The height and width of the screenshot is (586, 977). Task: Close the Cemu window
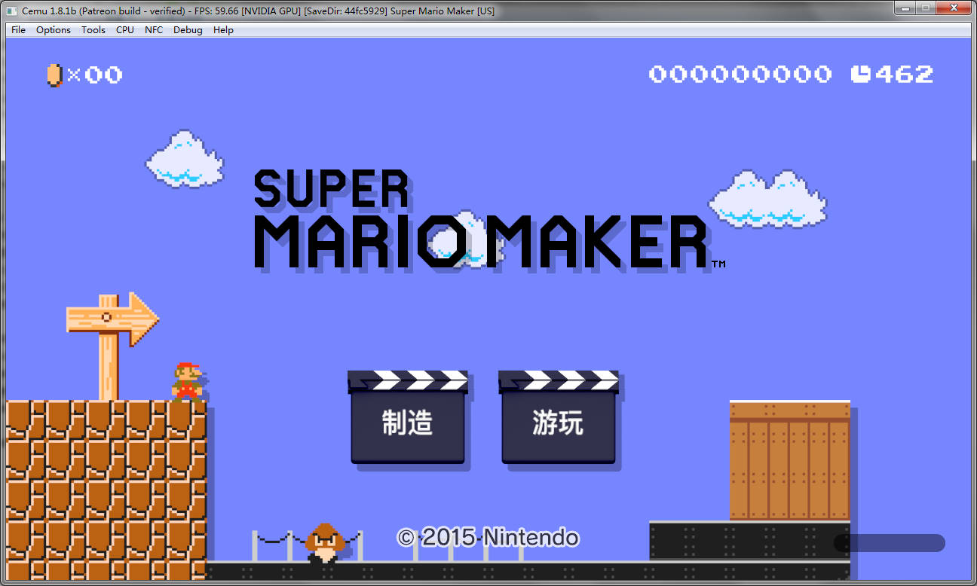(954, 8)
